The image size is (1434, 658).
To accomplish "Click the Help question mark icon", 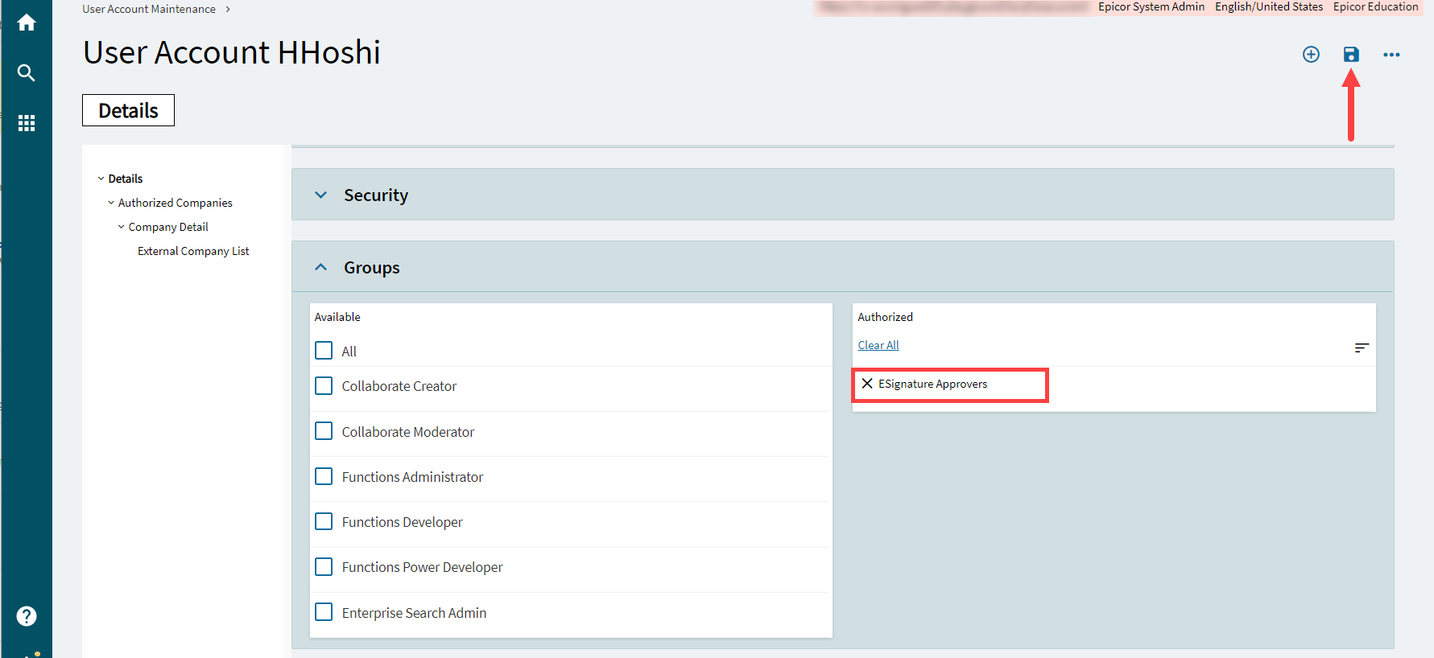I will point(27,616).
